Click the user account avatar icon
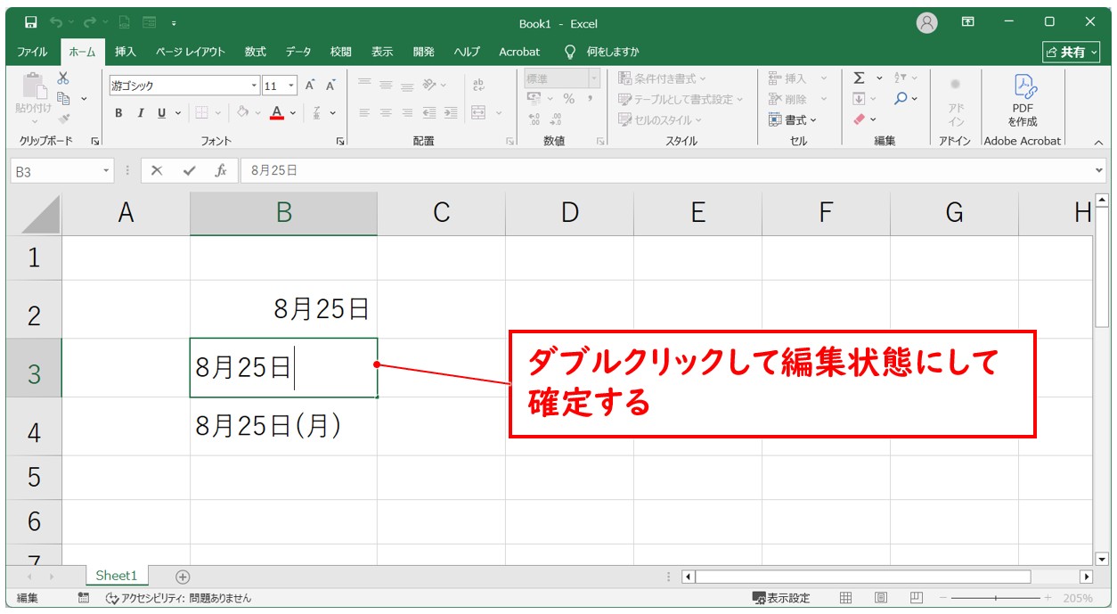Image resolution: width=1117 pixels, height=614 pixels. click(x=927, y=22)
